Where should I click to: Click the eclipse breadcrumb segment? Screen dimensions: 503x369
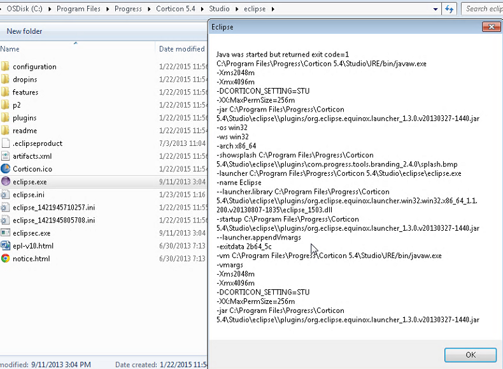[x=255, y=9]
